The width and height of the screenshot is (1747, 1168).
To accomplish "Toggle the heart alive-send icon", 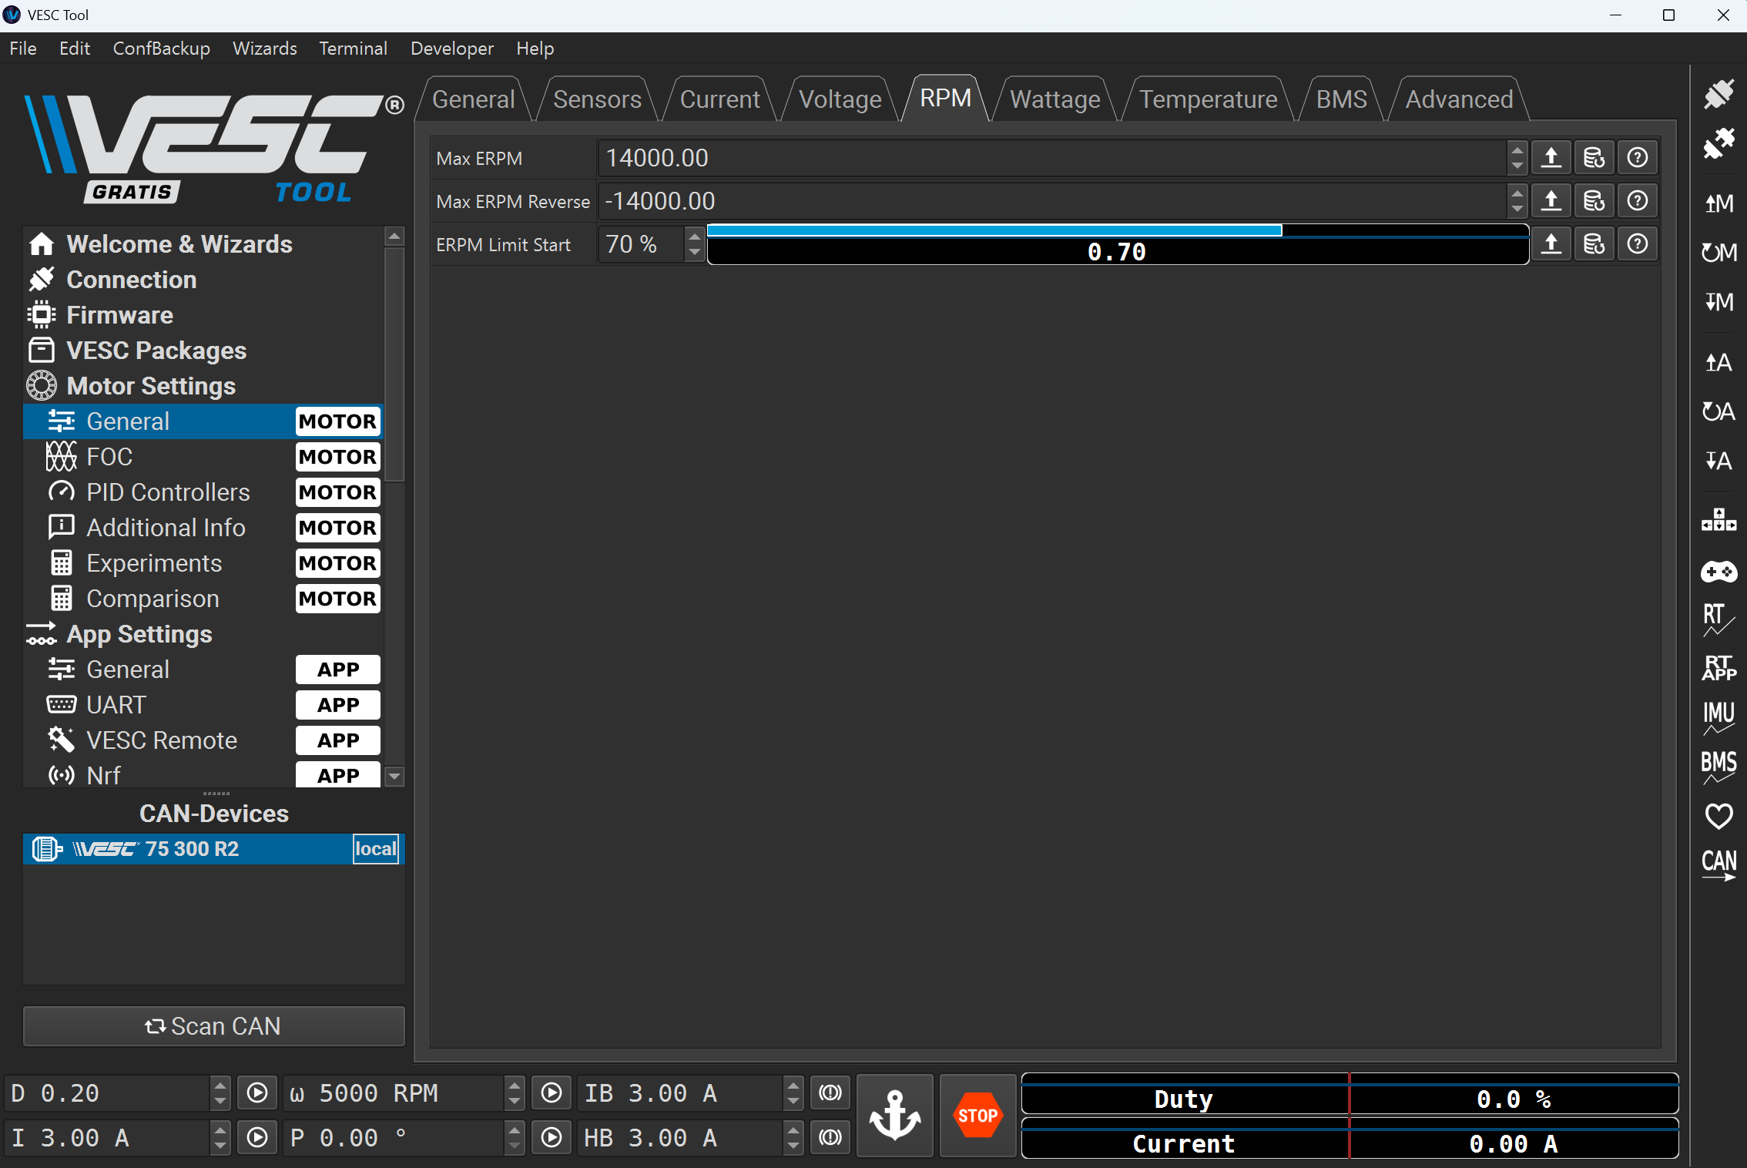I will (1718, 815).
